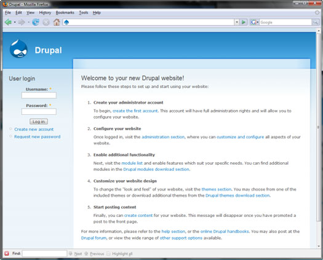Click the Stop loading icon
The height and width of the screenshot is (260, 323).
tap(46, 22)
